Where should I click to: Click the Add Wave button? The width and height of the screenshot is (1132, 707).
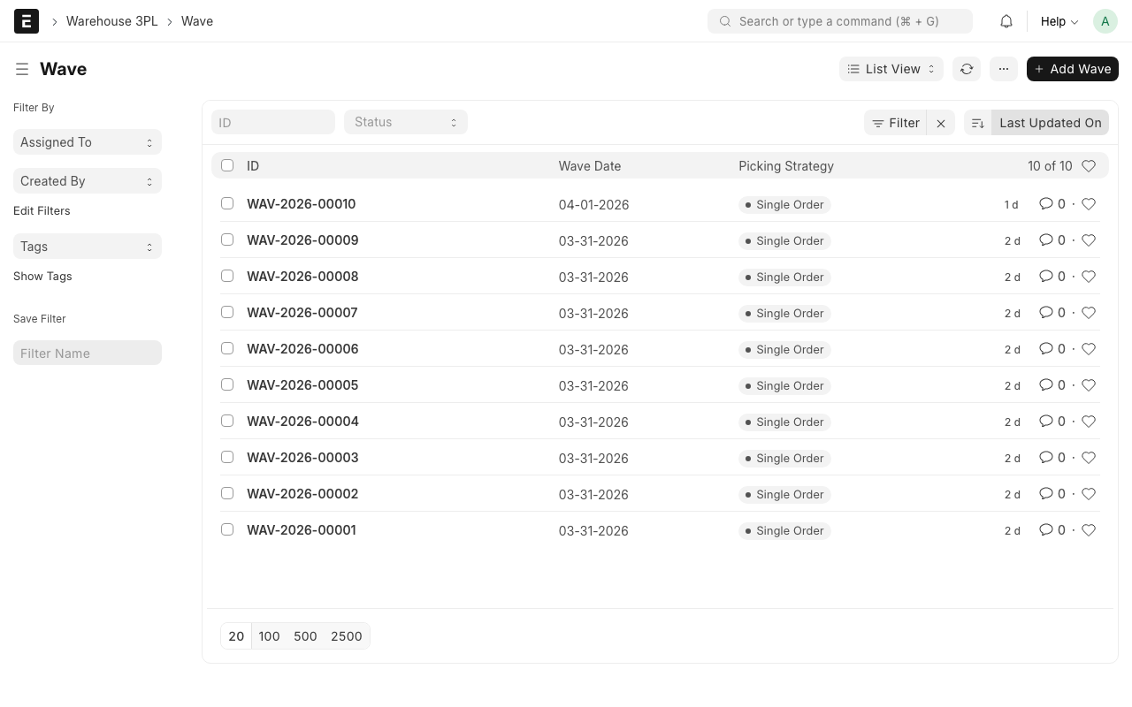(x=1072, y=69)
